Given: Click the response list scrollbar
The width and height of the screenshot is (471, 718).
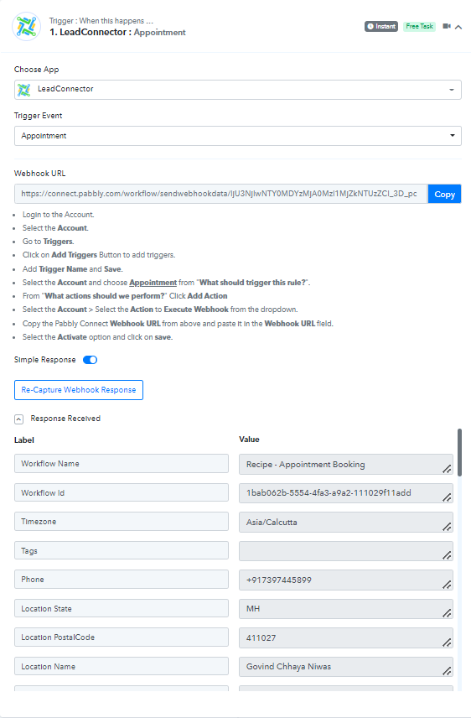Looking at the screenshot, I should [x=459, y=452].
